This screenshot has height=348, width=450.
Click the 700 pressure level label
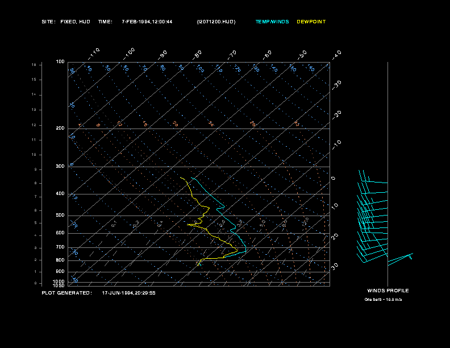(x=60, y=247)
